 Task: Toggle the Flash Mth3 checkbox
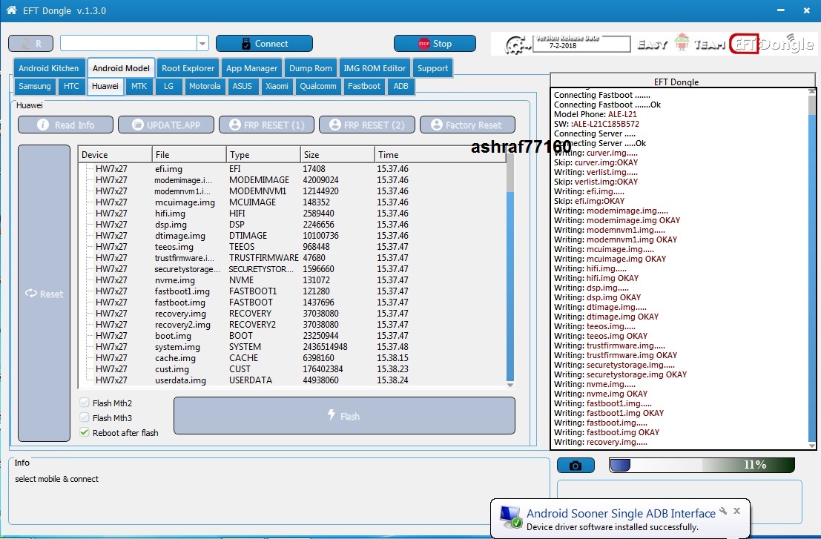click(x=85, y=417)
